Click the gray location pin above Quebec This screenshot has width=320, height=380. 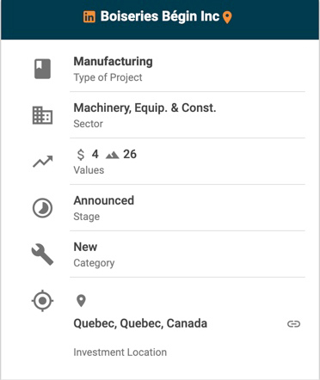point(81,301)
